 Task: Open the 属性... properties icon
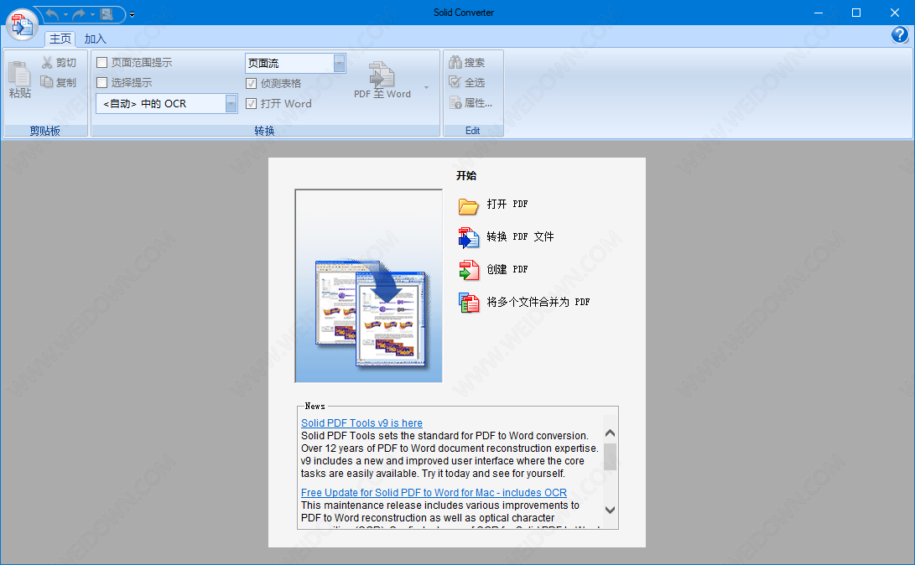click(455, 102)
